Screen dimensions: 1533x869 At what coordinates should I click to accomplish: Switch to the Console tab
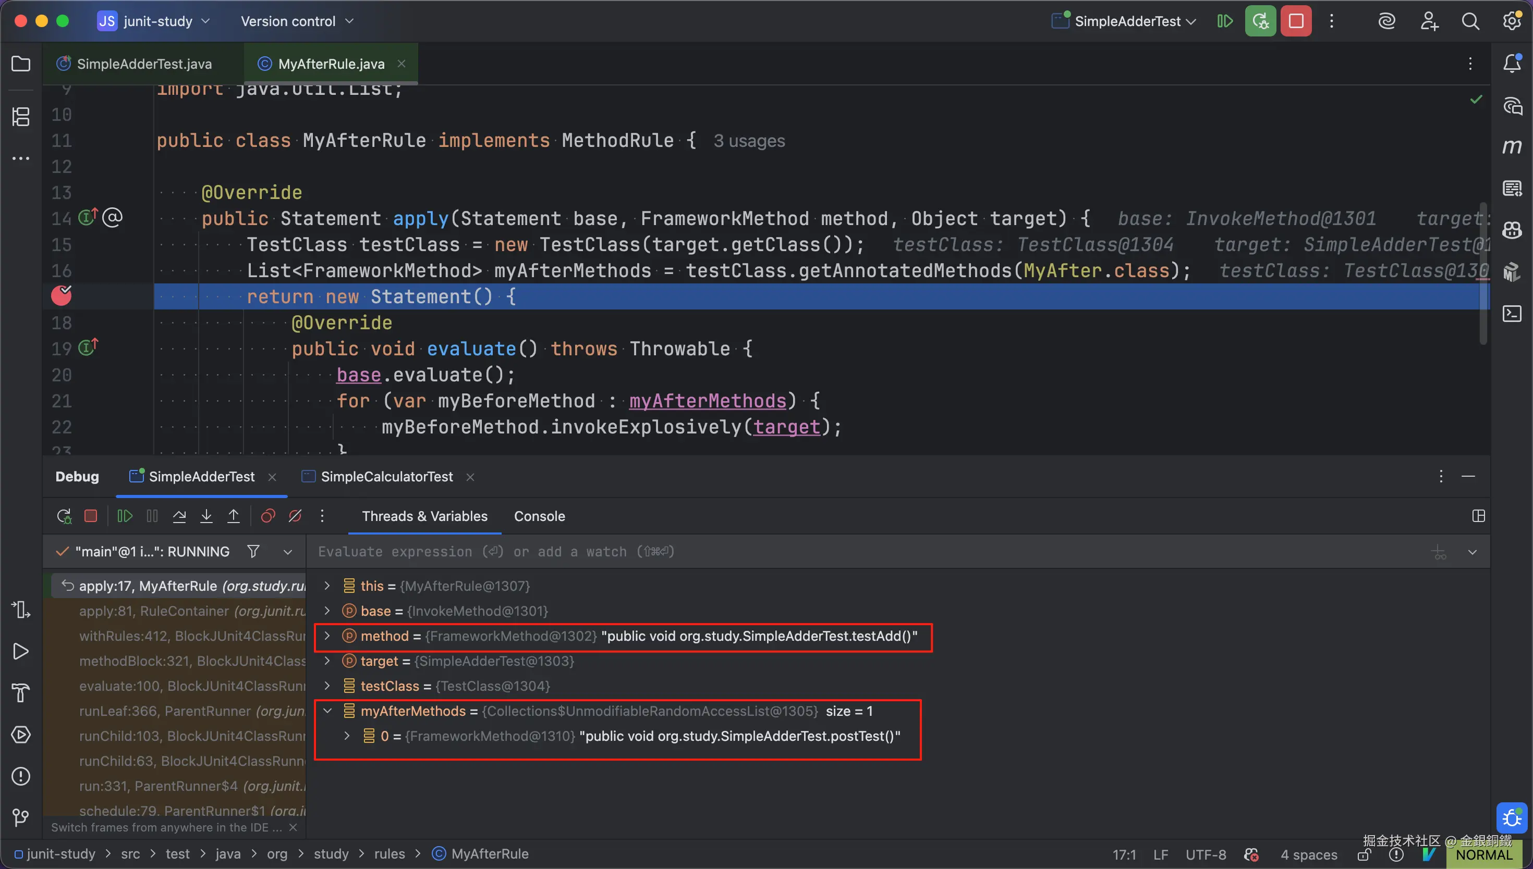(x=539, y=516)
